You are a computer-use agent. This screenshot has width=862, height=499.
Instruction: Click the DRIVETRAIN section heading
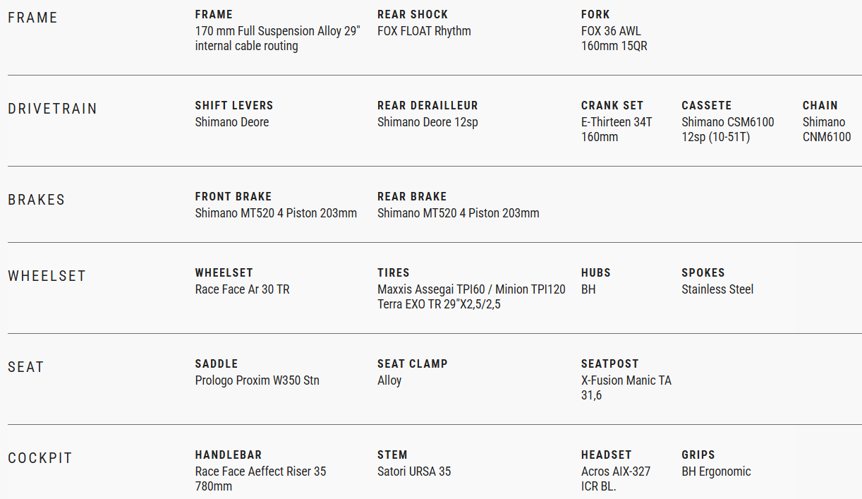tap(52, 109)
